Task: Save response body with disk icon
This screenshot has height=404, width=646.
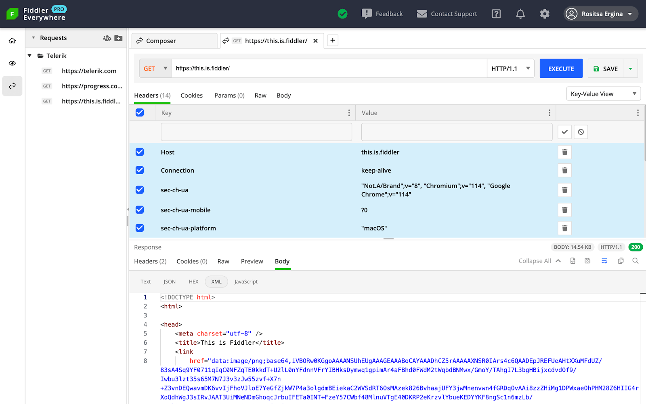Action: (587, 261)
